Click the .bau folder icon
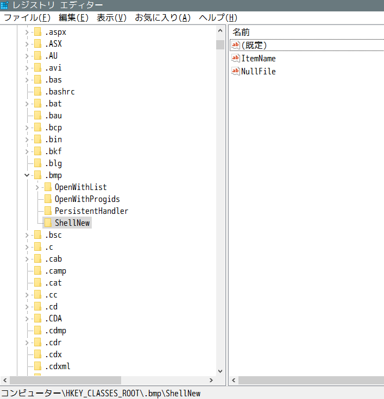Viewport: 384px width, 399px height. 37,115
